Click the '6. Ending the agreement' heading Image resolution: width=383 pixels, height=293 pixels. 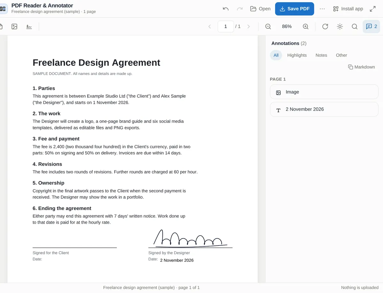[x=62, y=208]
